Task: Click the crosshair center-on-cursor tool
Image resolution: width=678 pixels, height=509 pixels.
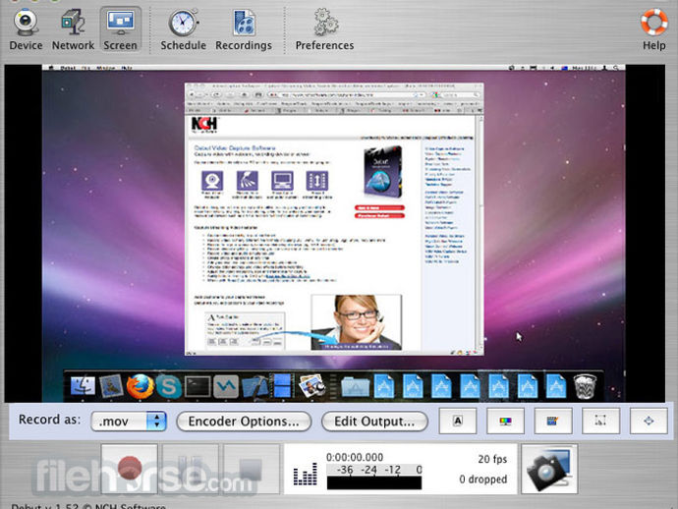Action: [x=649, y=421]
